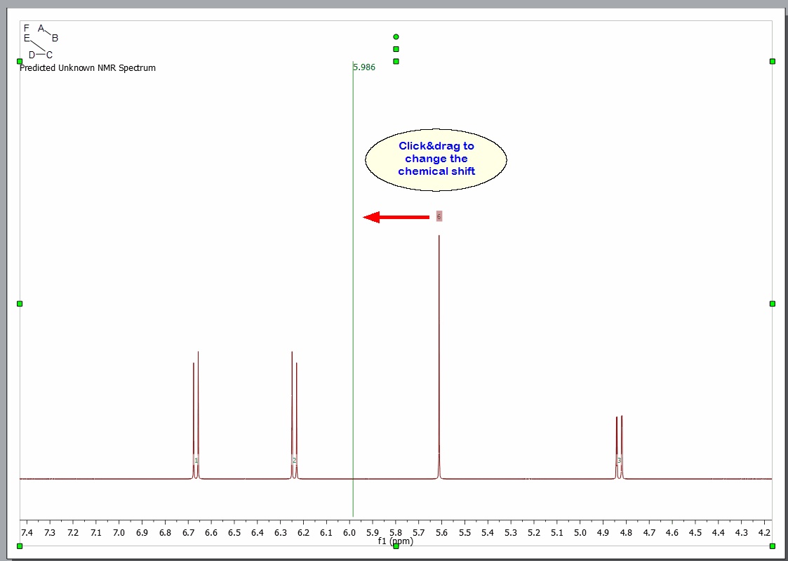Image resolution: width=788 pixels, height=561 pixels.
Task: Select the bottom-right corner green handle
Action: (x=773, y=546)
